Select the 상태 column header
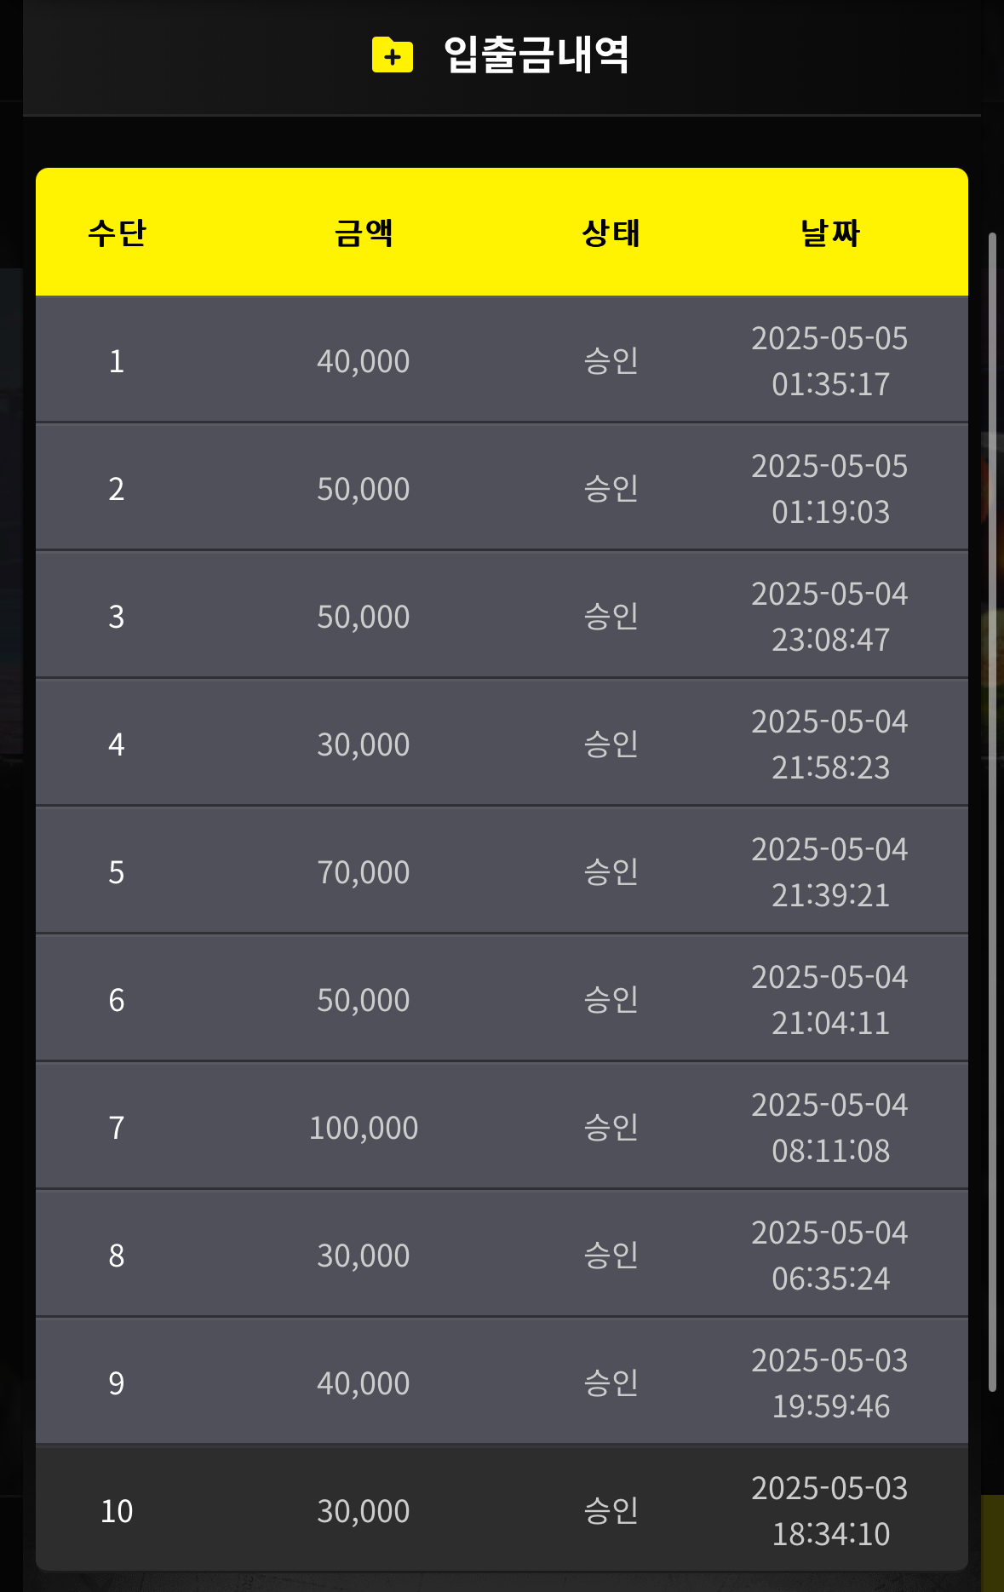Screen dimensions: 1004x1592 [x=611, y=233]
